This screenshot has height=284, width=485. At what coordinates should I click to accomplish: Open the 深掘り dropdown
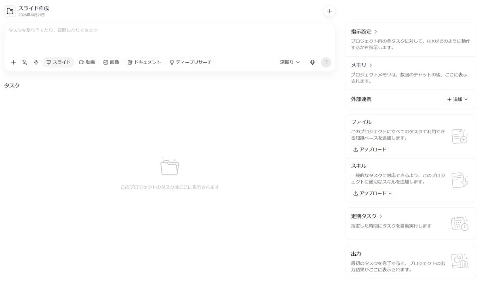point(290,62)
